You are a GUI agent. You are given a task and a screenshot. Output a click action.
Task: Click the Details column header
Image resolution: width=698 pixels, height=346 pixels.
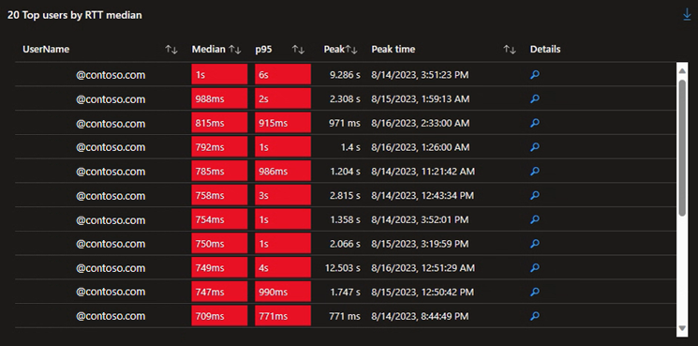545,50
